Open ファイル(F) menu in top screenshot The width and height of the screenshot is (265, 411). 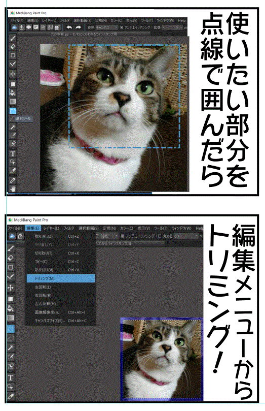[x=16, y=20]
